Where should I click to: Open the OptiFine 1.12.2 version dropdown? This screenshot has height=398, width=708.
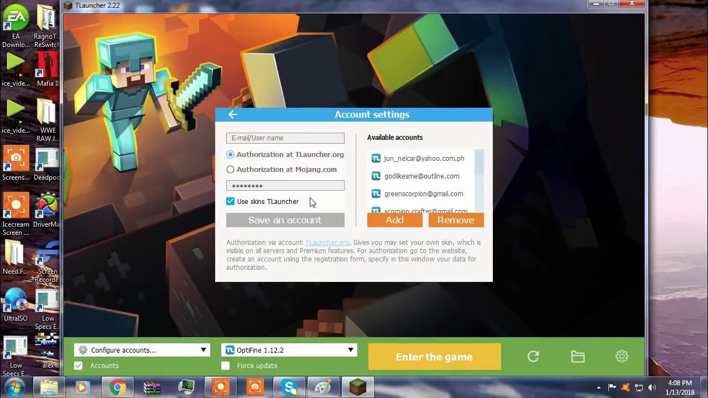tap(289, 350)
